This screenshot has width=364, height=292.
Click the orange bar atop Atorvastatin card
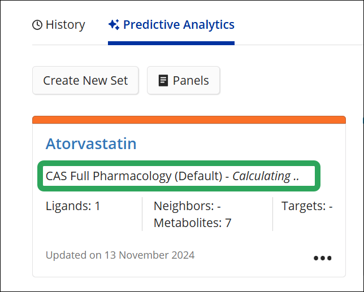(x=189, y=120)
